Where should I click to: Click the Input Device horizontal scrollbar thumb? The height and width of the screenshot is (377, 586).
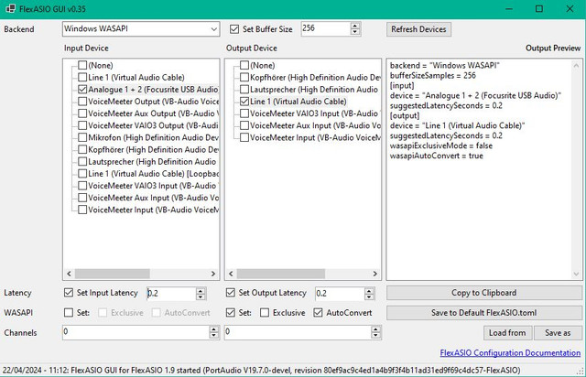(112, 274)
